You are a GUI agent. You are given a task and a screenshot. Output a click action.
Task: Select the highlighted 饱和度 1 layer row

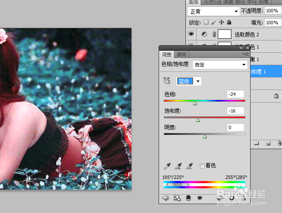pos(266,72)
